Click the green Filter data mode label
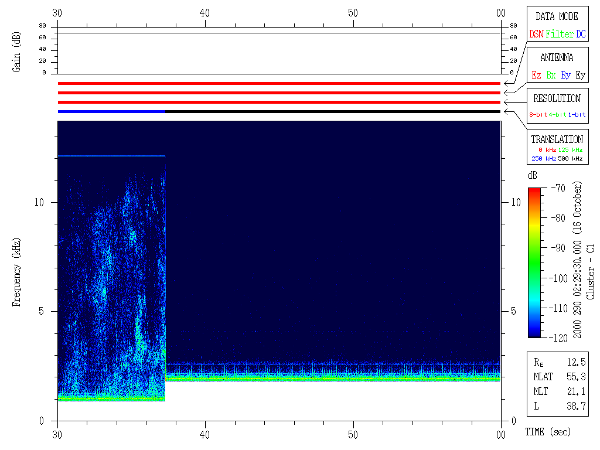The width and height of the screenshot is (600, 450). pos(560,35)
